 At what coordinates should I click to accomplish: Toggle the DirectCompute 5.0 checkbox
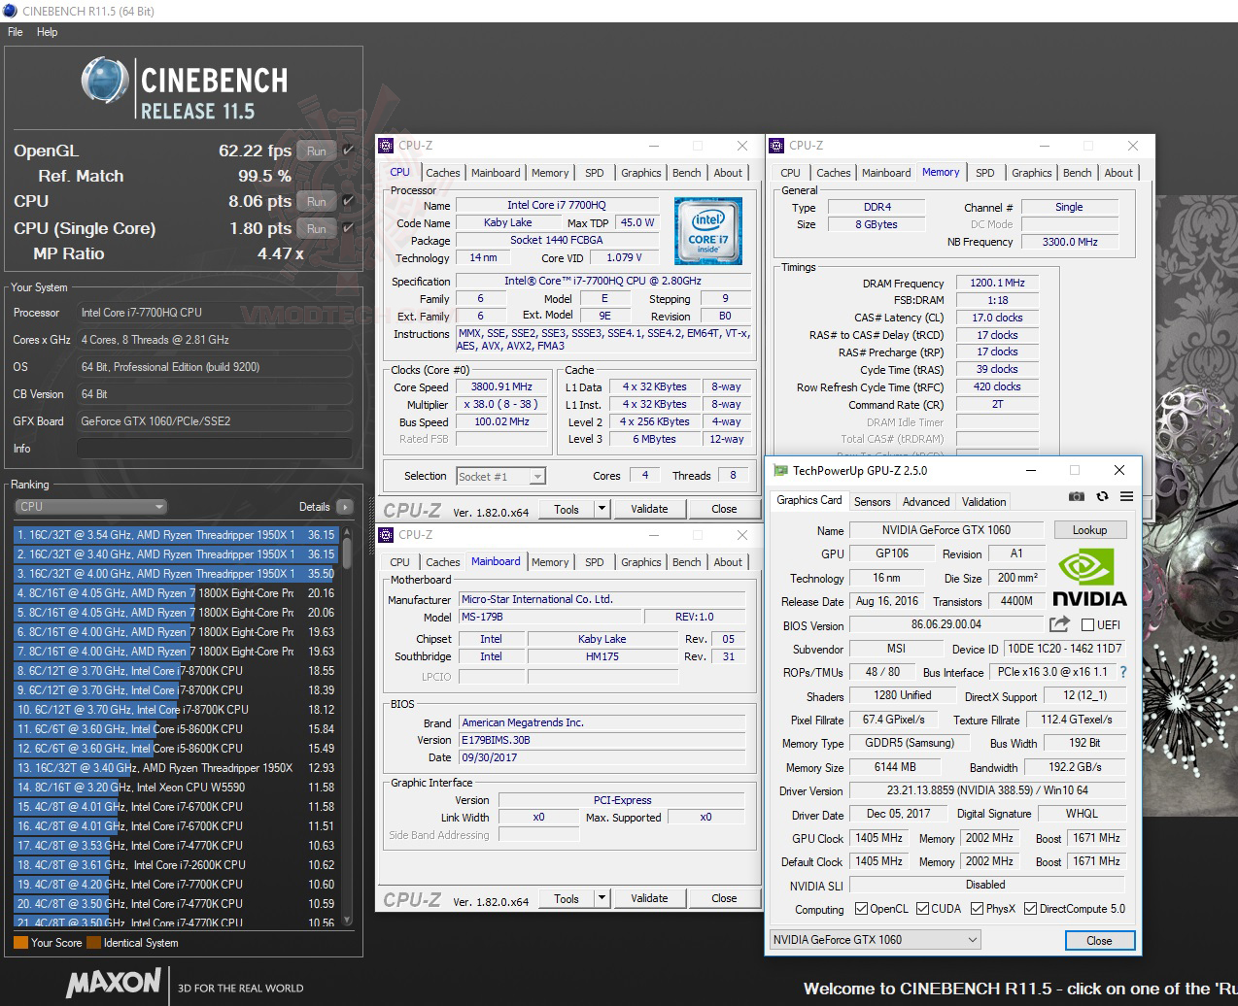tap(1030, 909)
